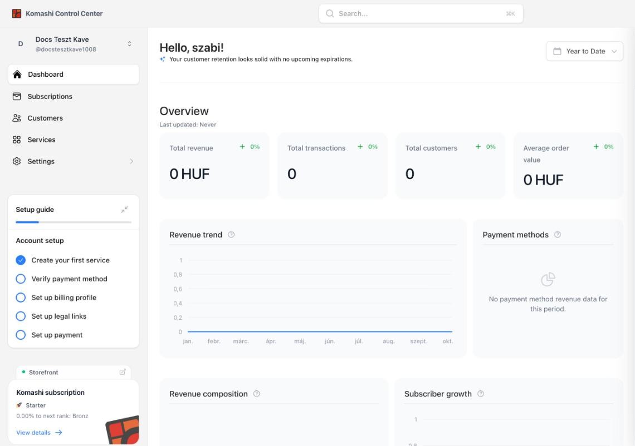Open Set up billing profile step

64,298
